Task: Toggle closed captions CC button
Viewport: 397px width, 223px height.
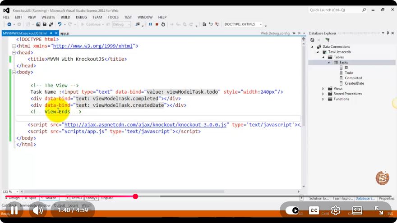Action: 314,210
